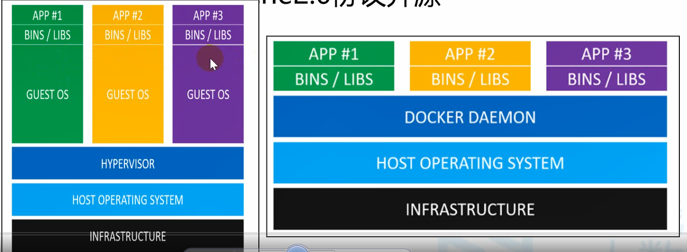687x252 pixels.
Task: Click INFRASTRUCTURE layer in Docker diagram
Action: point(470,209)
